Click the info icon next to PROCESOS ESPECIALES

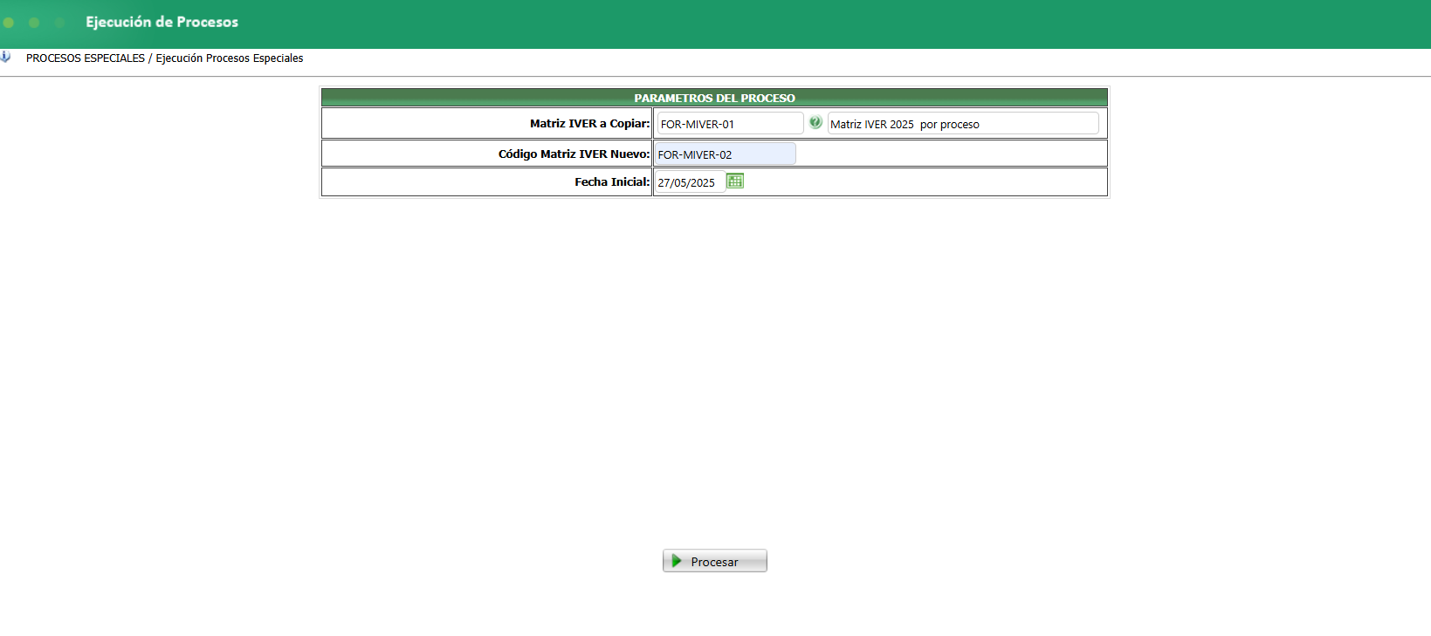[5, 57]
